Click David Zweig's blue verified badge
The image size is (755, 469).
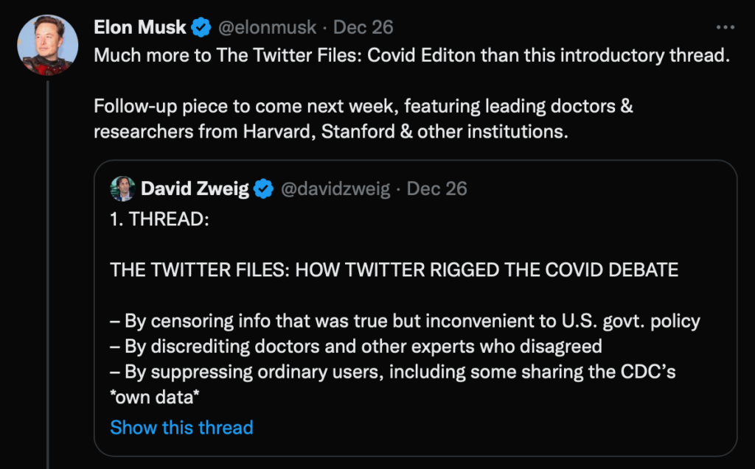[x=263, y=189]
